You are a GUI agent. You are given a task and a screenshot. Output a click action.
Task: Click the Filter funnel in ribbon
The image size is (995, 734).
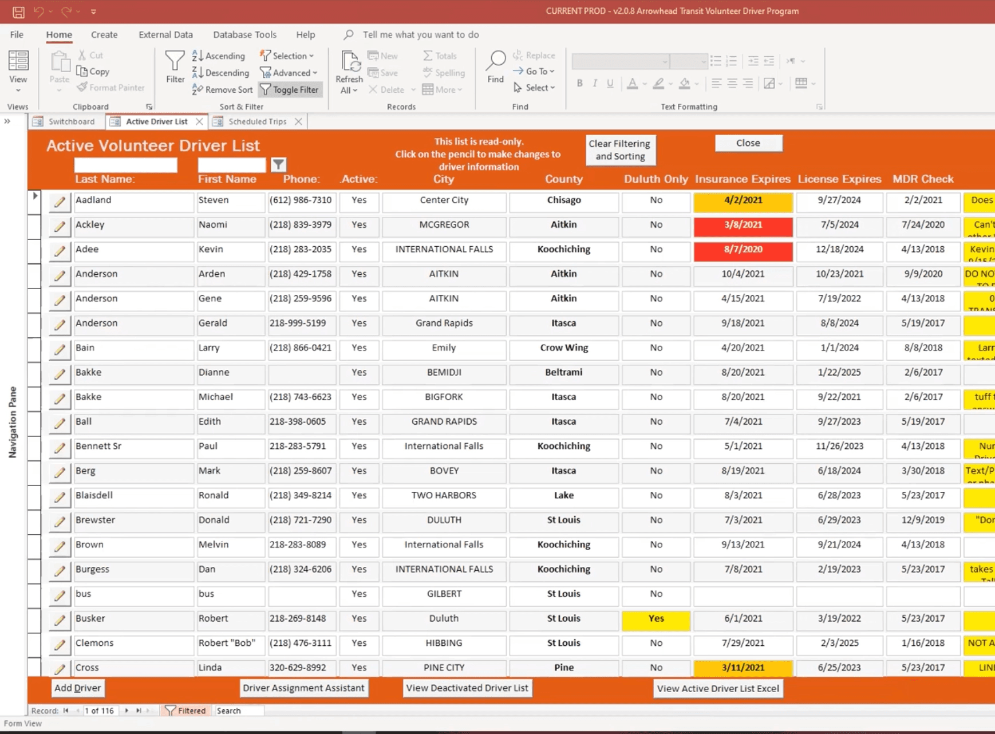pos(175,67)
